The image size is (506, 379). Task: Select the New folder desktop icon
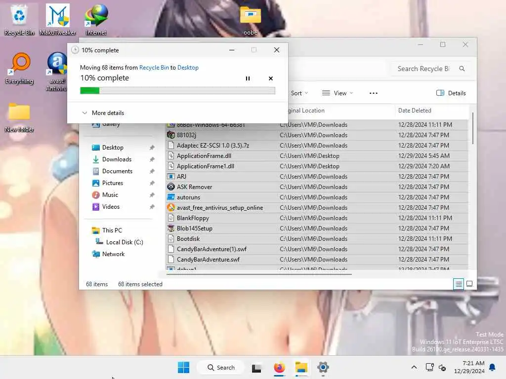[x=19, y=117]
